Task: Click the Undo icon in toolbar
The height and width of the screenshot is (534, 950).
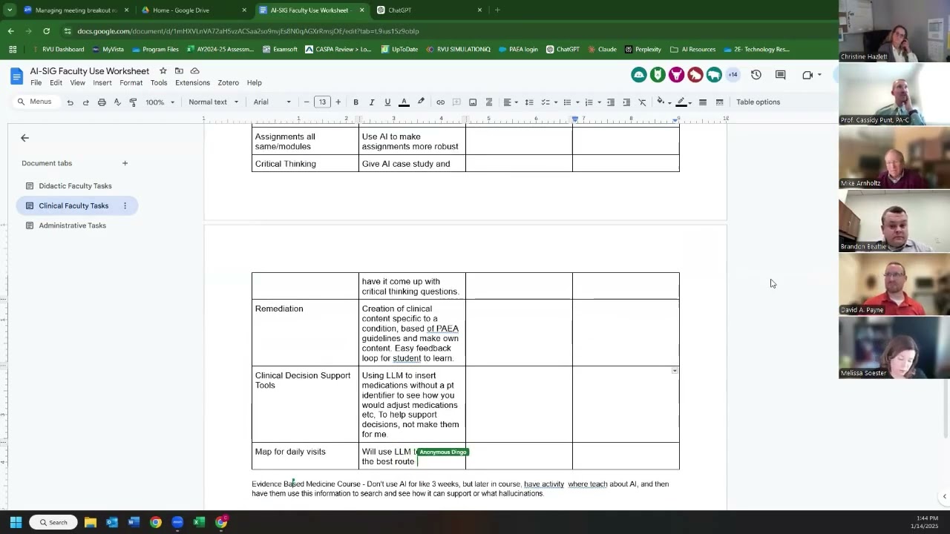Action: point(71,102)
